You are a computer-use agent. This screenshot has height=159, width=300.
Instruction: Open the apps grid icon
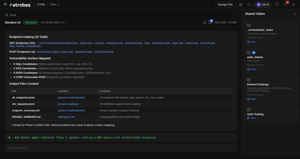click(x=240, y=4)
